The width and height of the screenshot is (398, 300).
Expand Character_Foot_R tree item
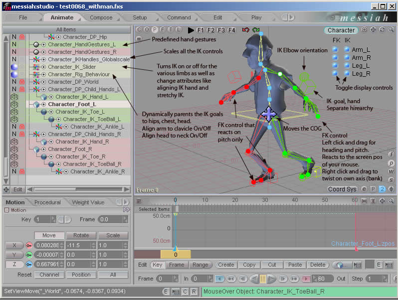coord(44,149)
